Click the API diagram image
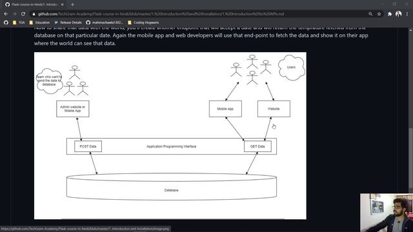Viewport: 413px width, 232px height. [x=170, y=135]
